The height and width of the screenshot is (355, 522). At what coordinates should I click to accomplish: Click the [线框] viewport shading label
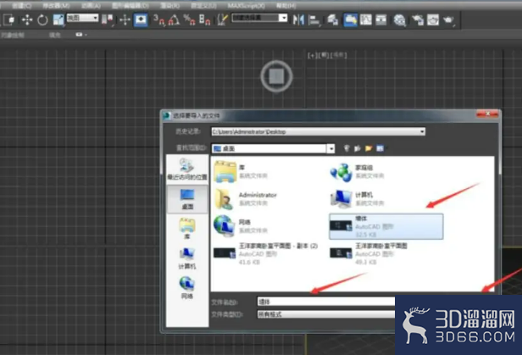pos(339,55)
